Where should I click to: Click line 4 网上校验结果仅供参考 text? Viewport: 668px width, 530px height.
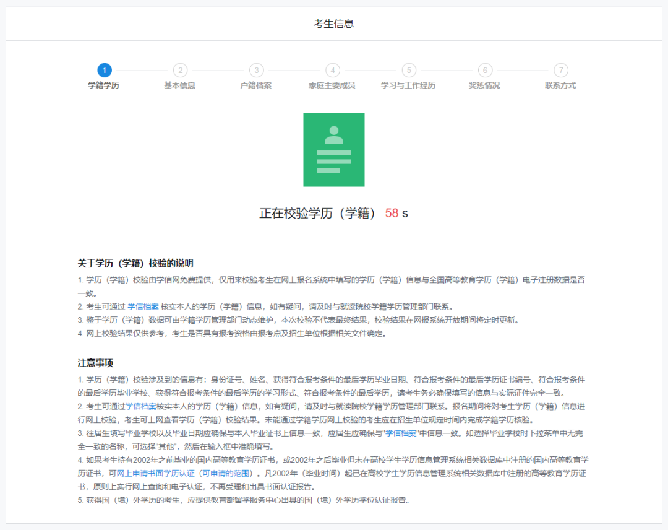[x=232, y=334]
